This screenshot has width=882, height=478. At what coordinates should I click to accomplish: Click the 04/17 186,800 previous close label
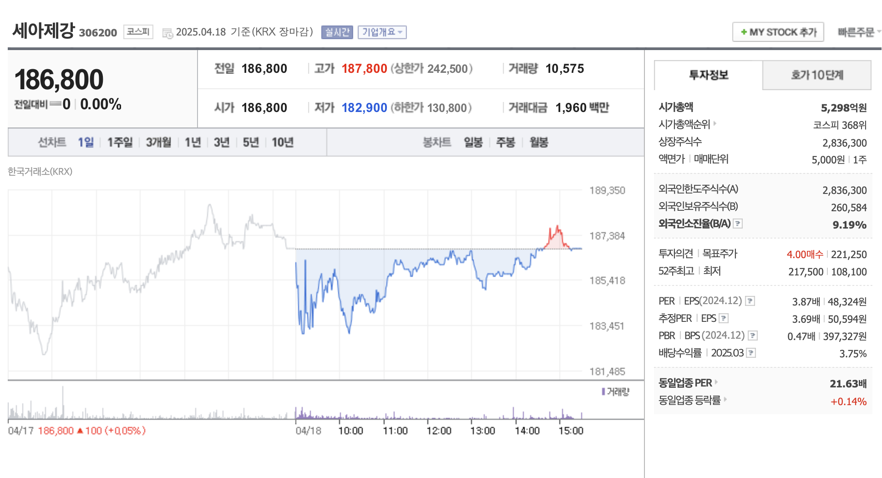click(77, 431)
